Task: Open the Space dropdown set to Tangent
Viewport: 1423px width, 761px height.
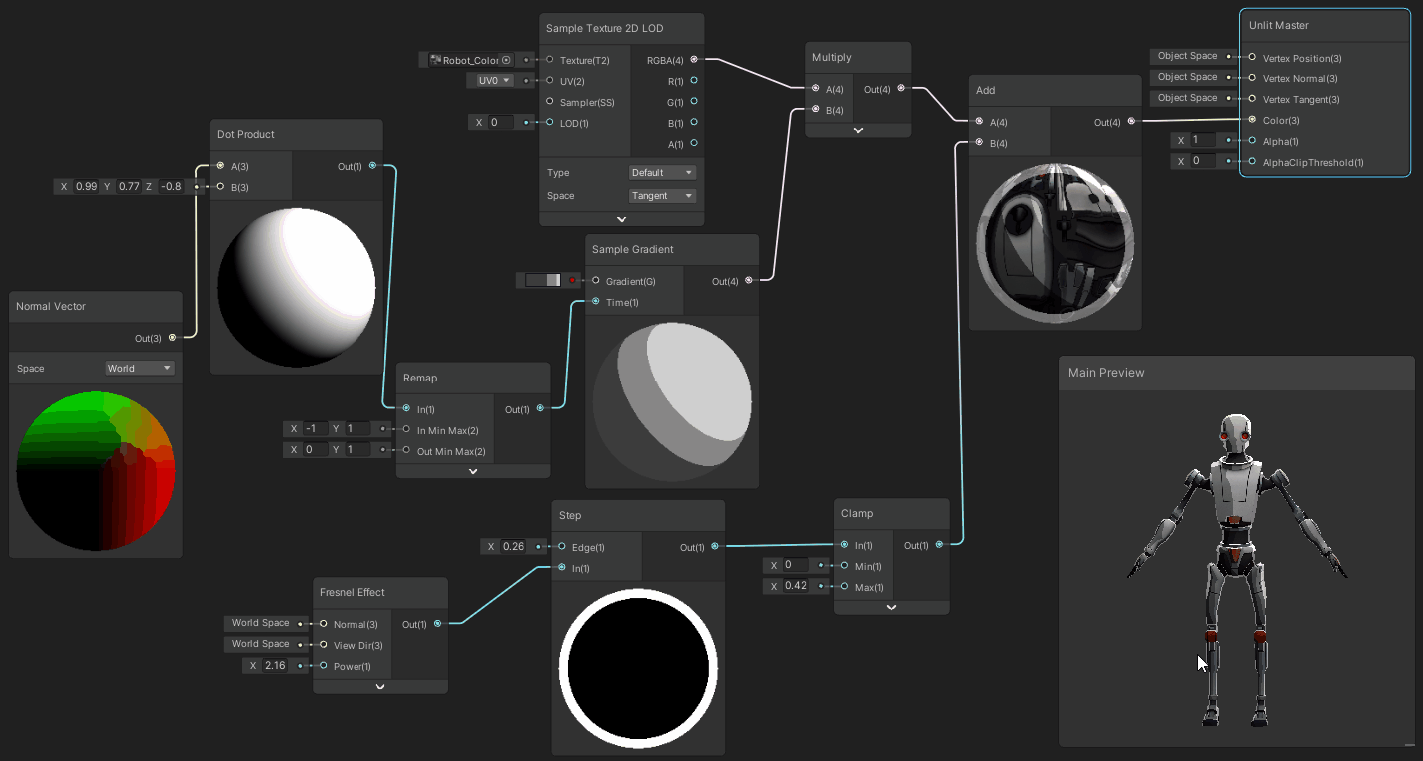Action: pyautogui.click(x=662, y=196)
